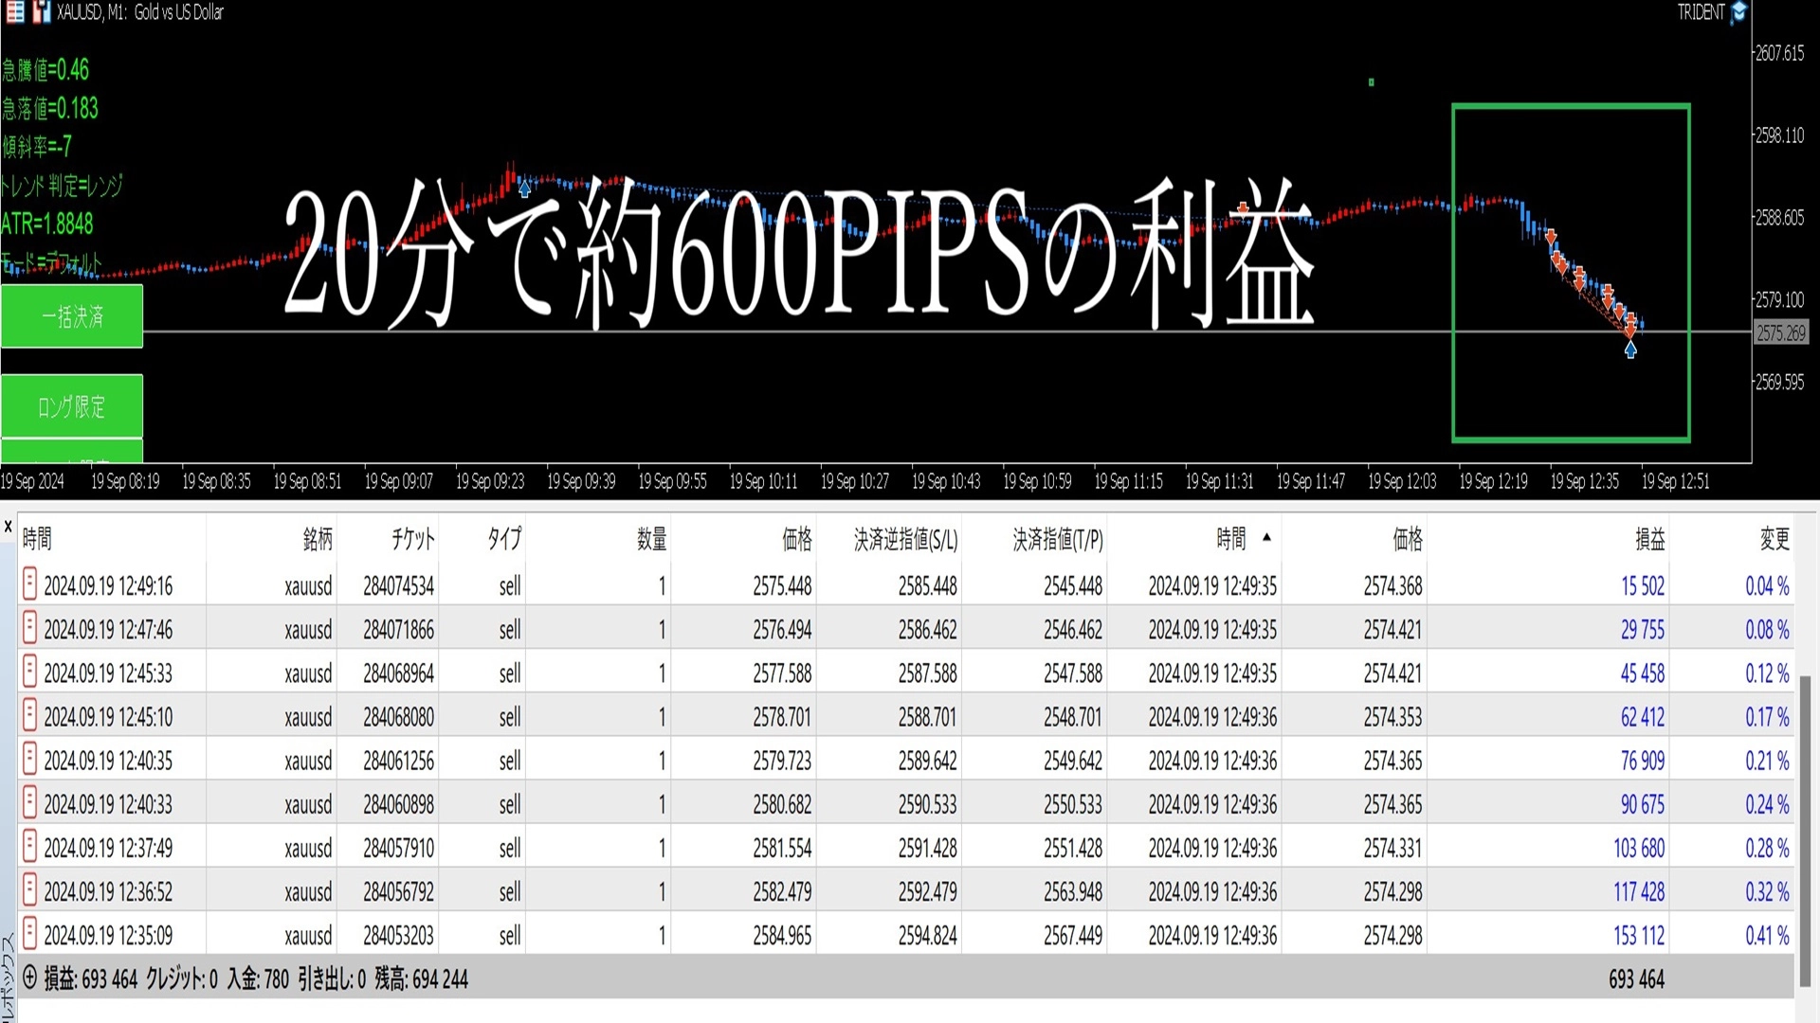The image size is (1820, 1023).
Task: Click the one-click trading candlestick icon
Action: click(42, 12)
